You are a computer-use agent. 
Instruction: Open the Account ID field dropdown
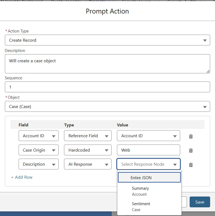[x=39, y=136]
